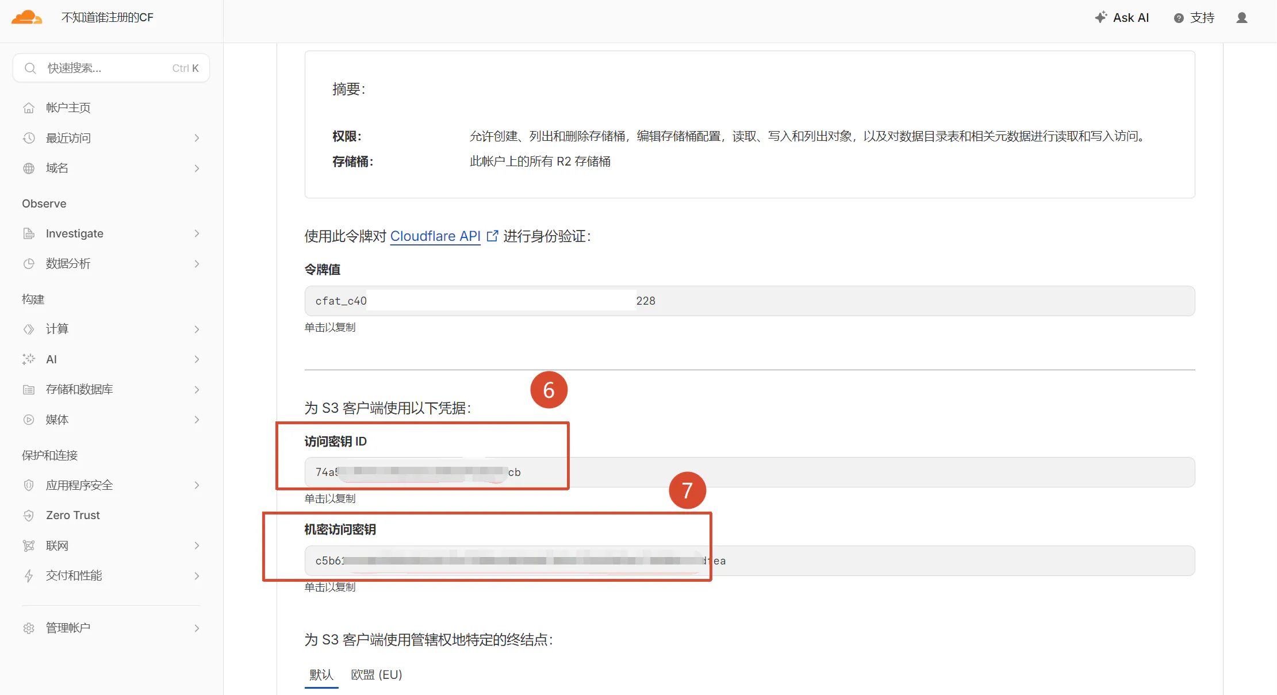Click the 单击以复制 text under 机密访问密钥
This screenshot has width=1277, height=695.
(330, 587)
